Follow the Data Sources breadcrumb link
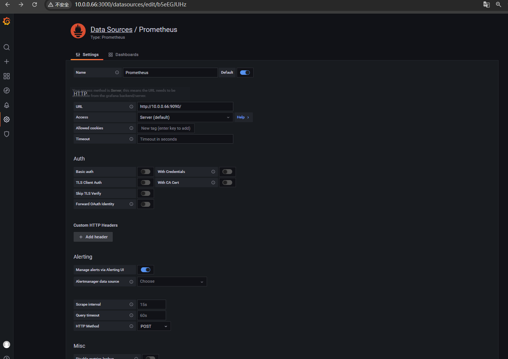This screenshot has height=359, width=508. click(111, 30)
